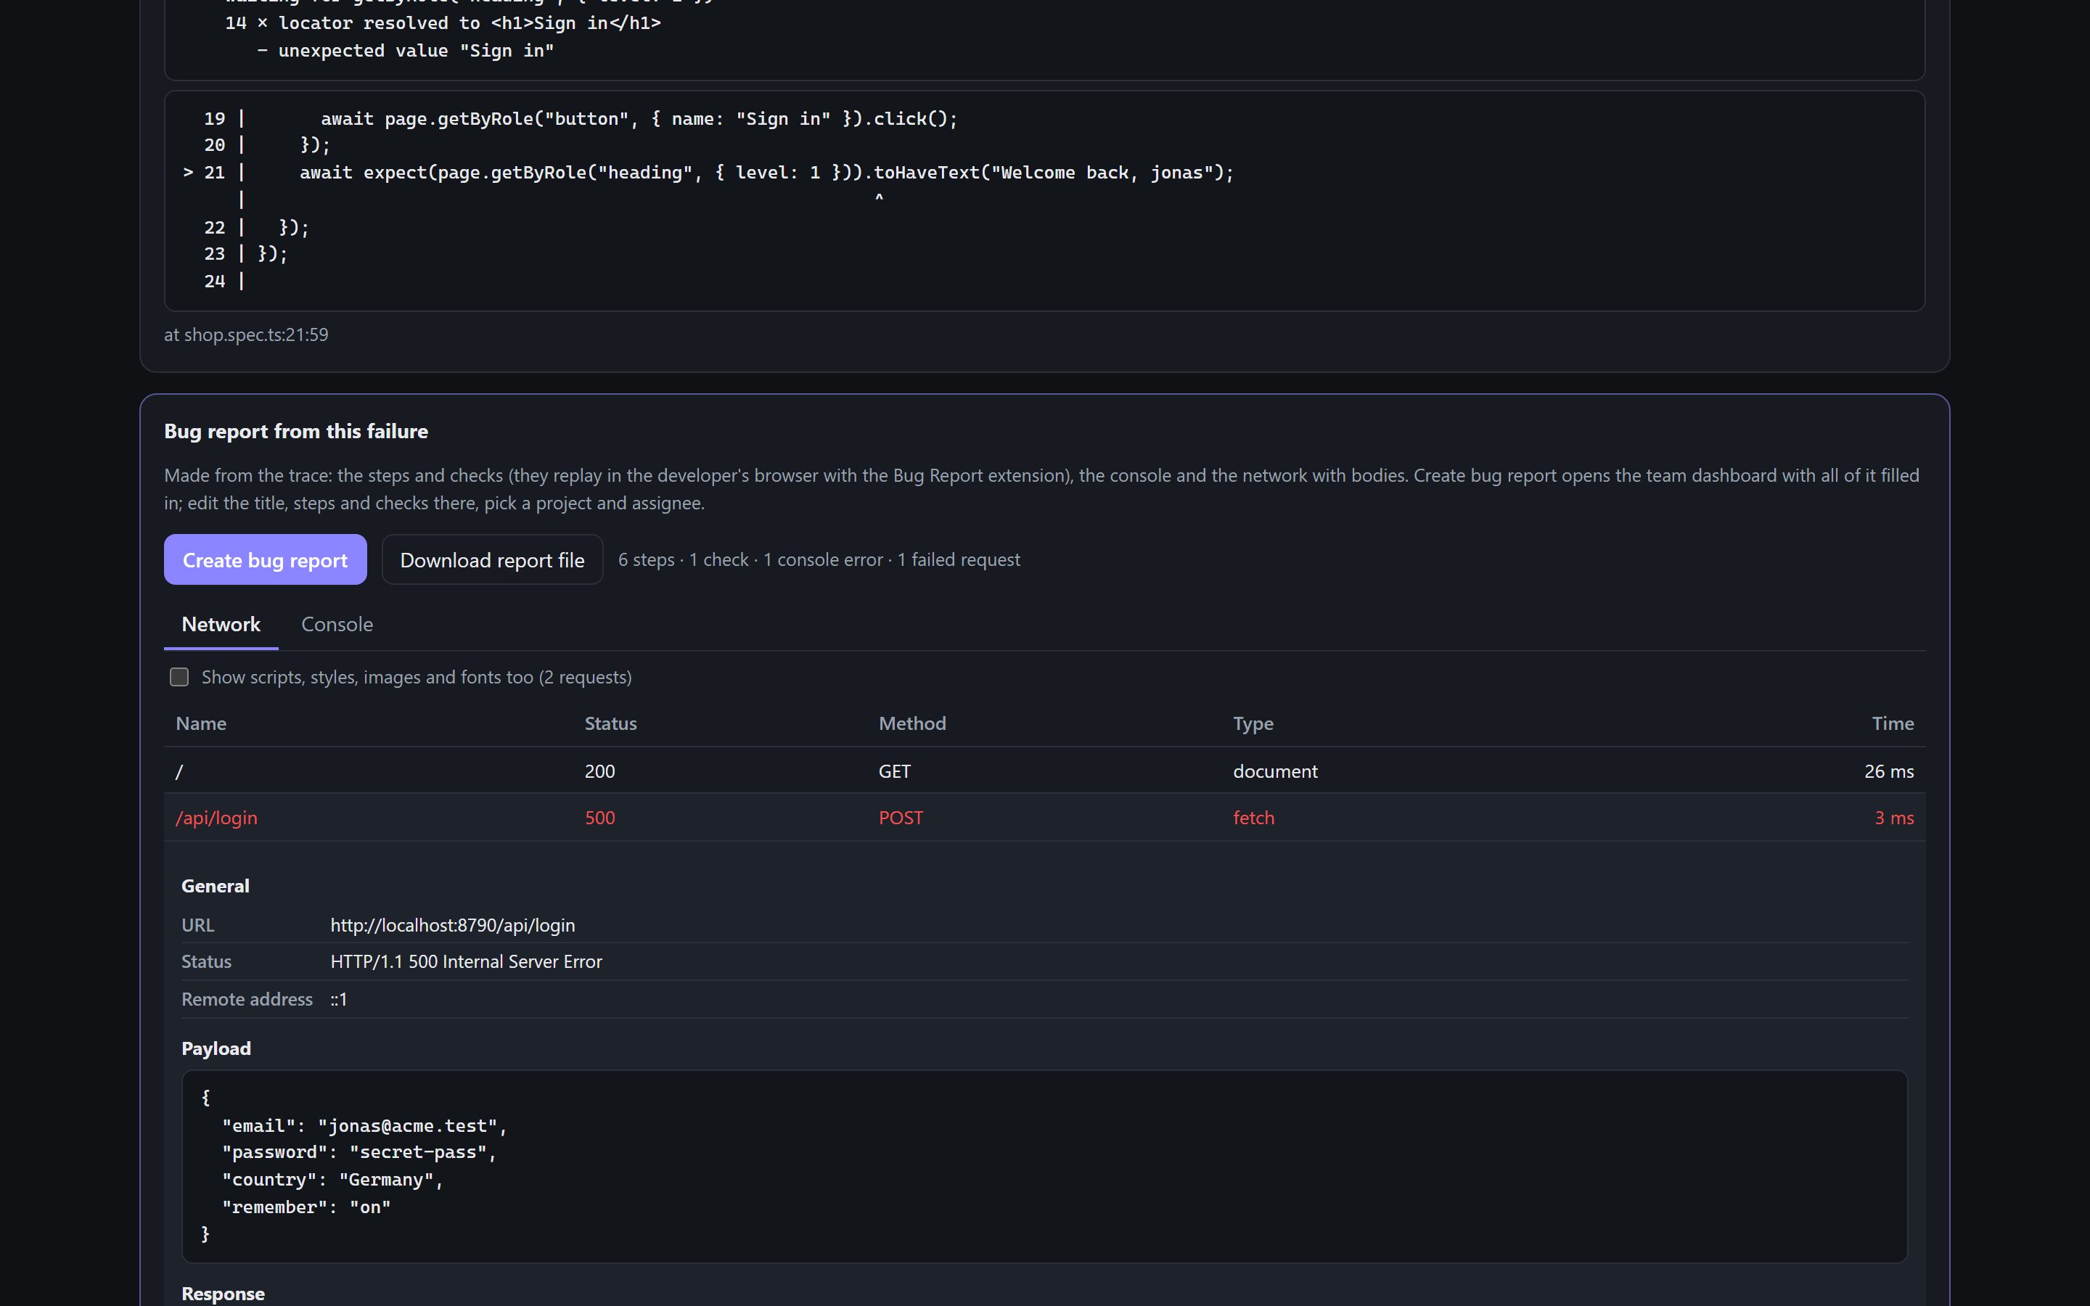Click the Payload section heading

click(x=216, y=1048)
